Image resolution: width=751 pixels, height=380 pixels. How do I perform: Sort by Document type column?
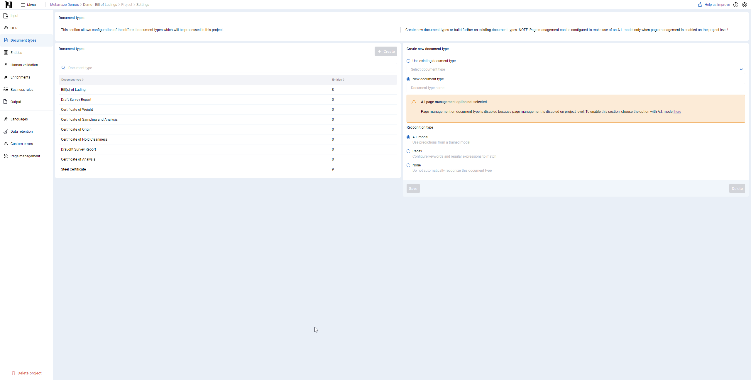(72, 80)
